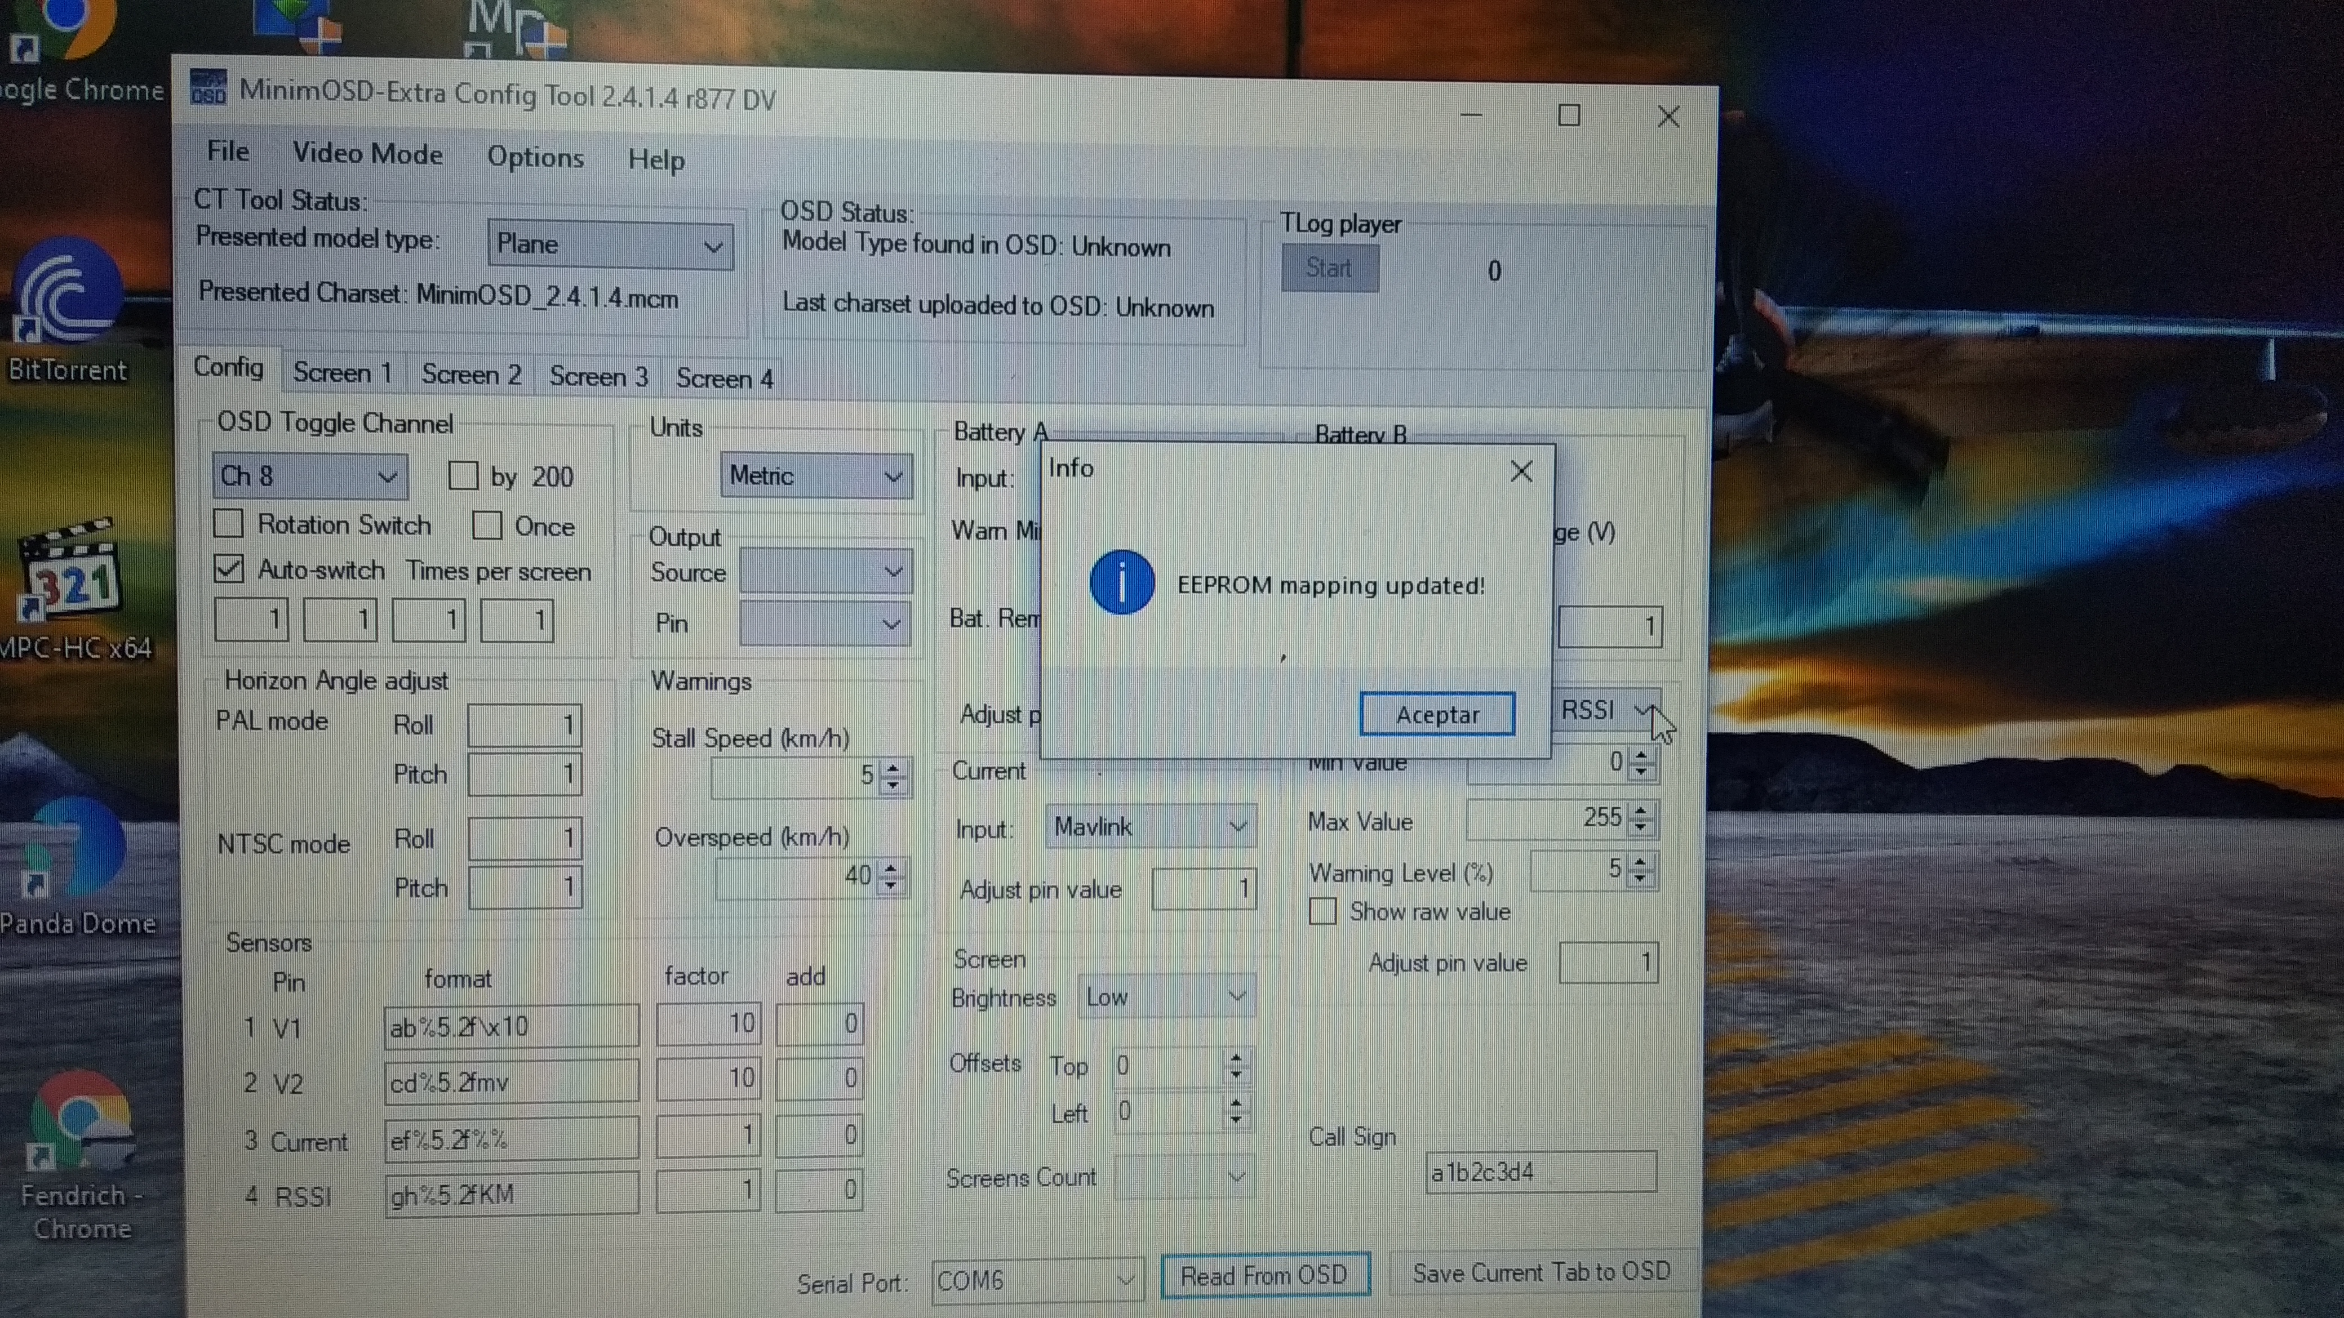
Task: Click the Overspeed value field
Action: [796, 877]
